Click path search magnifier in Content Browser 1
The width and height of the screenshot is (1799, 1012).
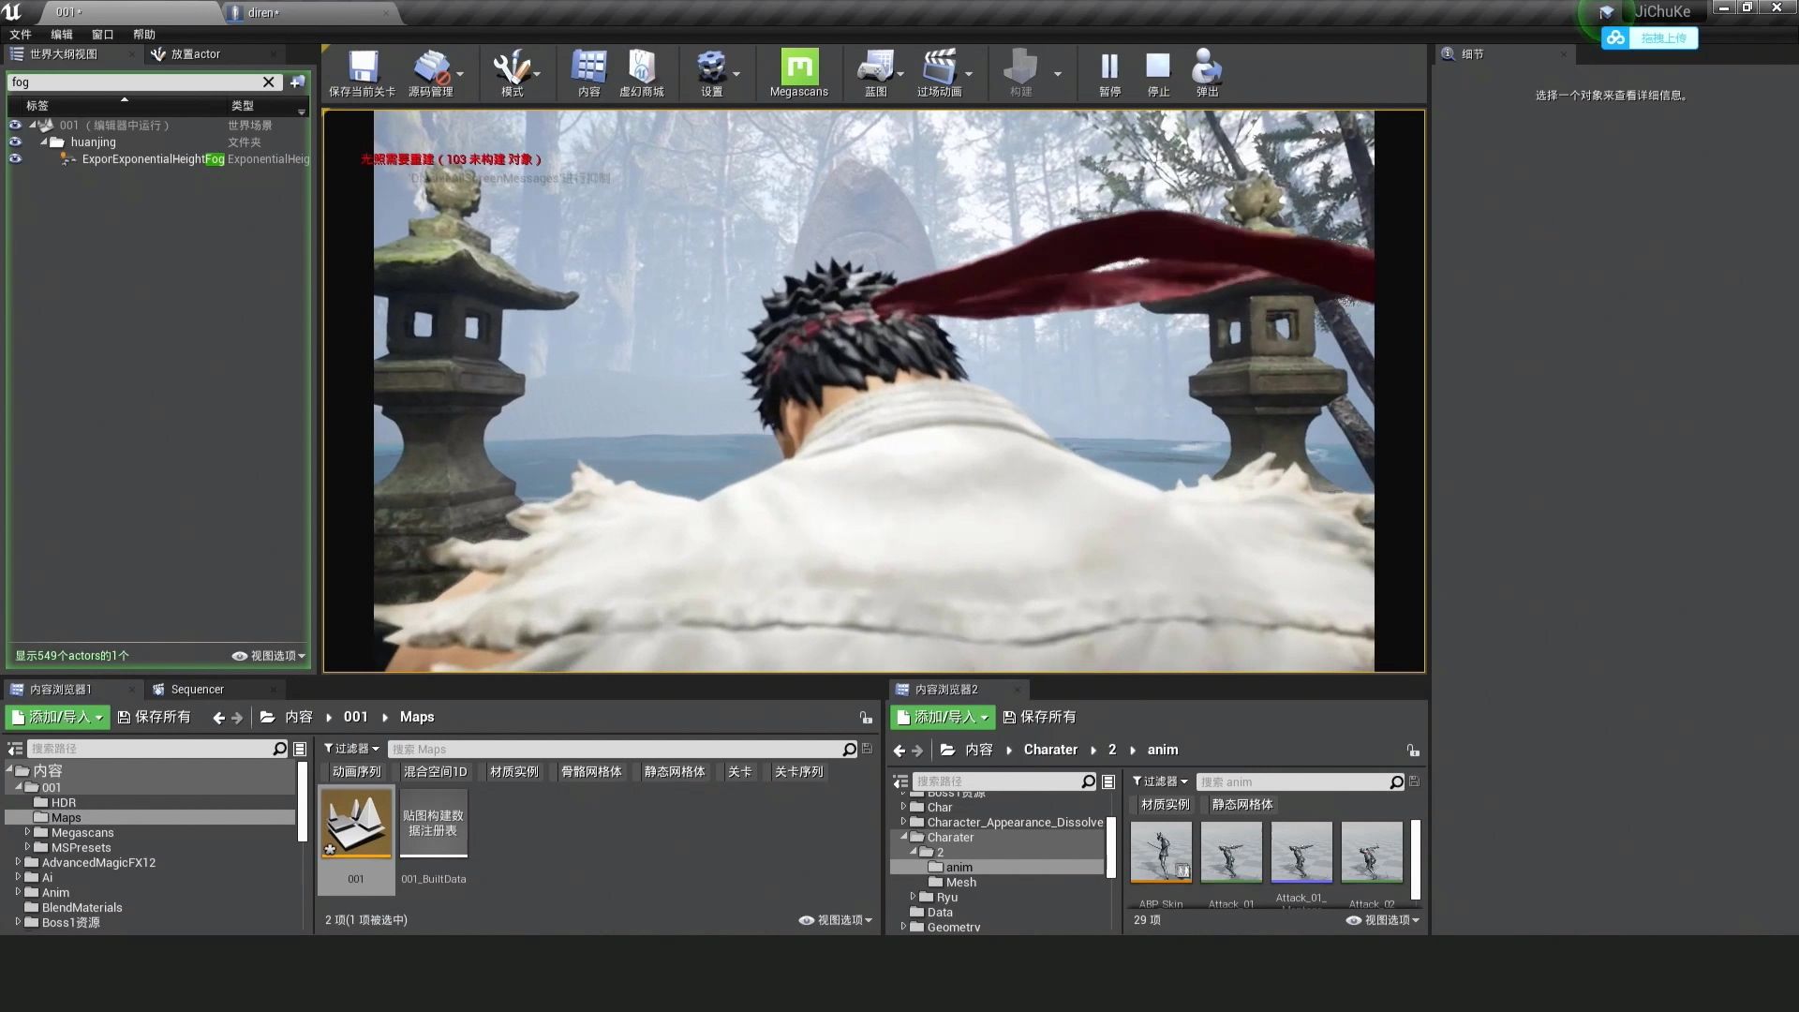tap(279, 749)
